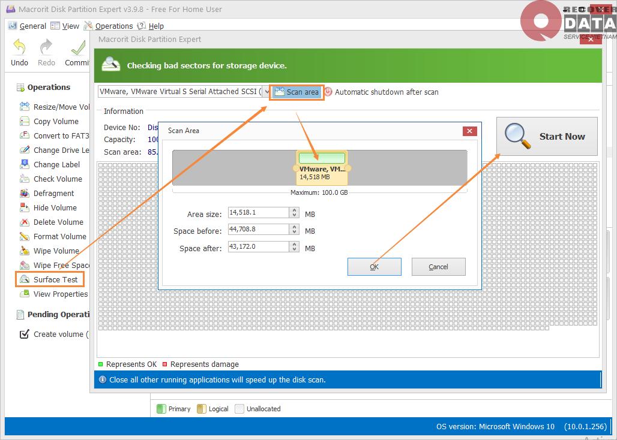Screen dimensions: 617x440
Task: Click the Commit checkmark icon
Action: click(x=78, y=47)
